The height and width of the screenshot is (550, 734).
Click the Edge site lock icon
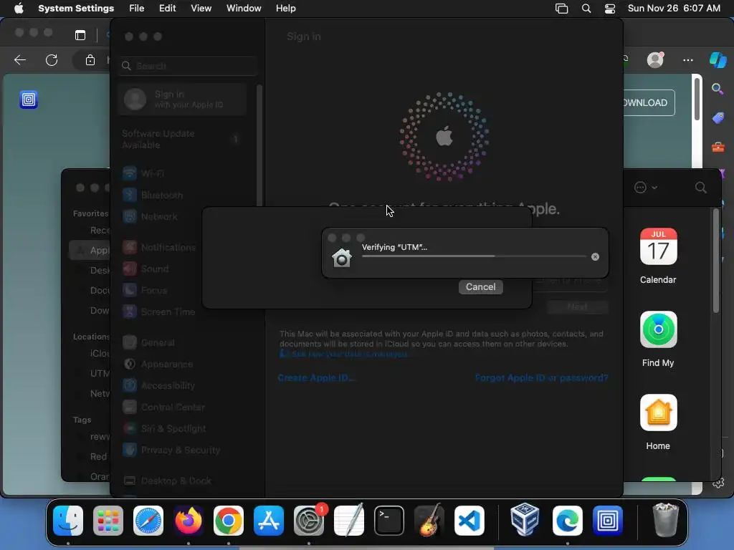[90, 60]
